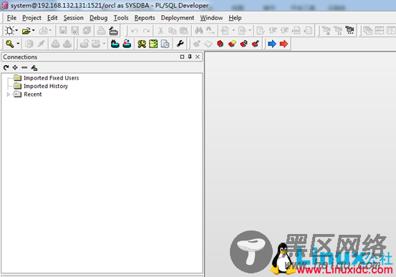Open the navigate-forward icon dropdown arrow
396x277 pixels.
click(250, 31)
